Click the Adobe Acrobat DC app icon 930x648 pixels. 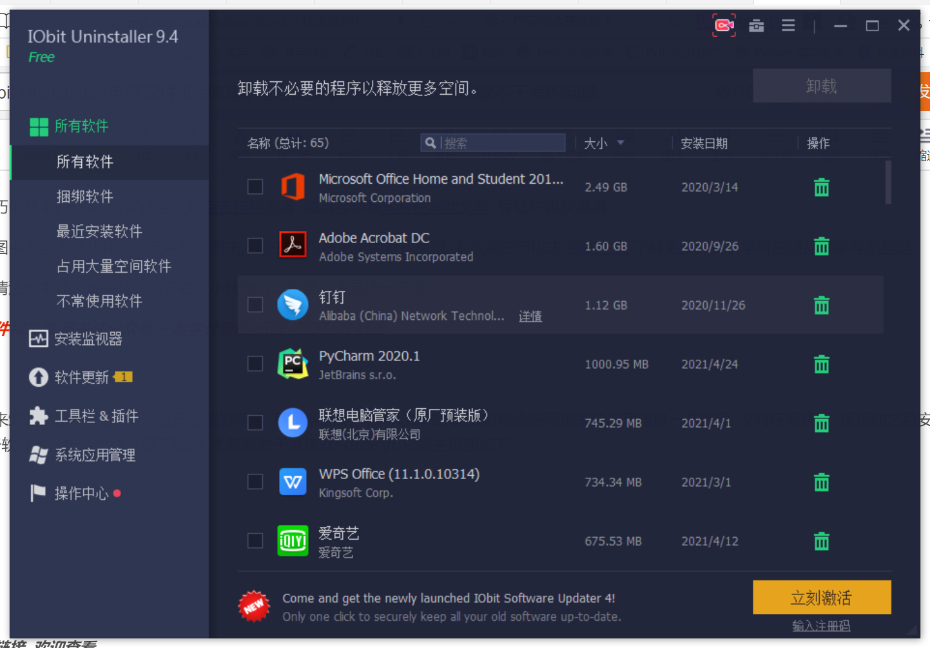(293, 246)
